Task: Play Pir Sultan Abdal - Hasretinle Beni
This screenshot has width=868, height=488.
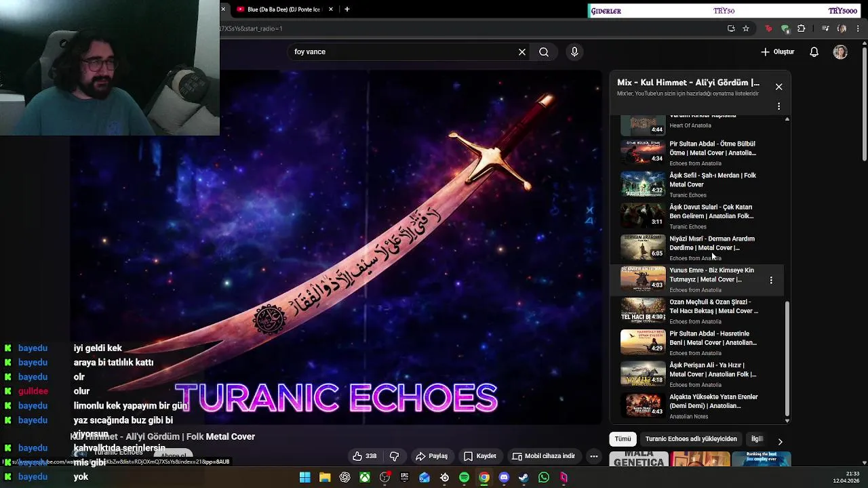Action: 698,342
